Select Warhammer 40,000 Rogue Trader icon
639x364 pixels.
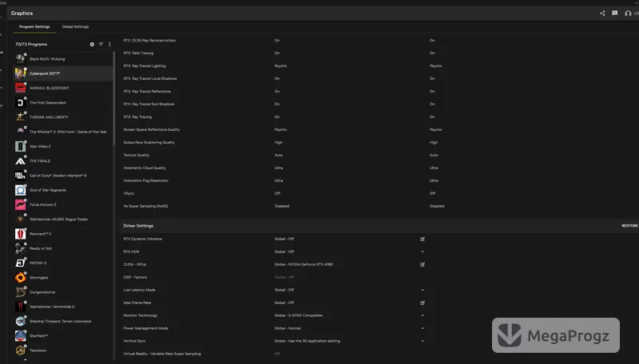(x=21, y=219)
